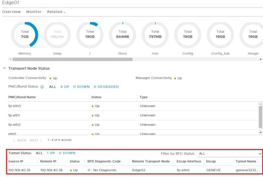263x177 pixels.
Task: Switch to the Overview tab
Action: point(12,12)
